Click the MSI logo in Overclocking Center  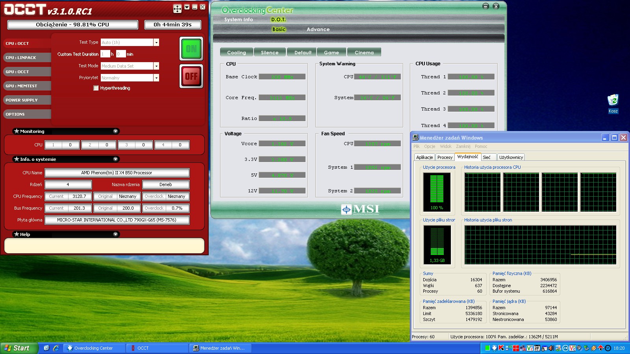tap(360, 209)
